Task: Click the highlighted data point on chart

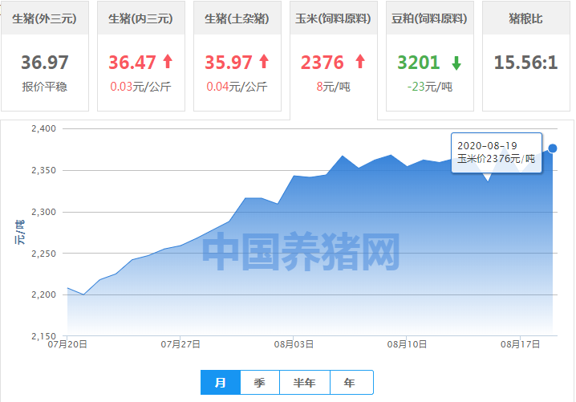Action: click(552, 148)
